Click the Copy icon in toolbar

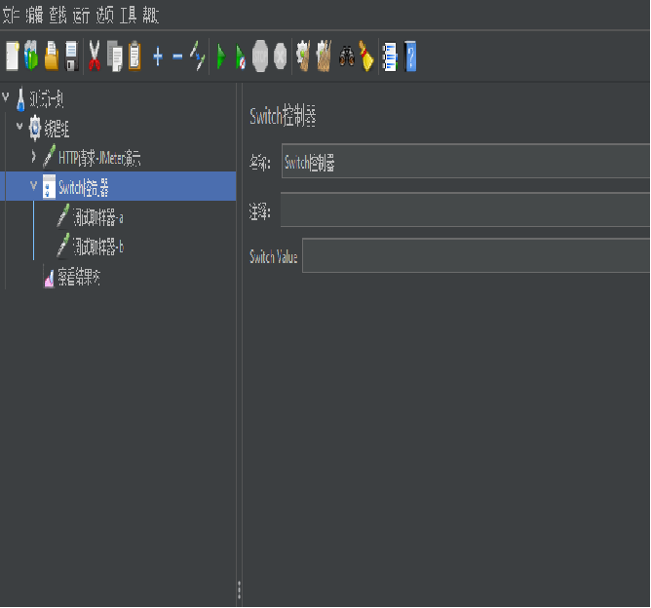(115, 57)
